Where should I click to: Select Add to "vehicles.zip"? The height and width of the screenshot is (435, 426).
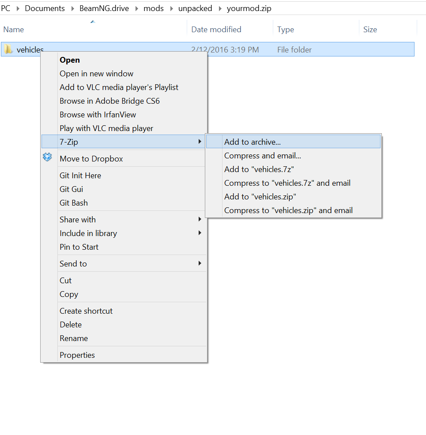pyautogui.click(x=293, y=197)
